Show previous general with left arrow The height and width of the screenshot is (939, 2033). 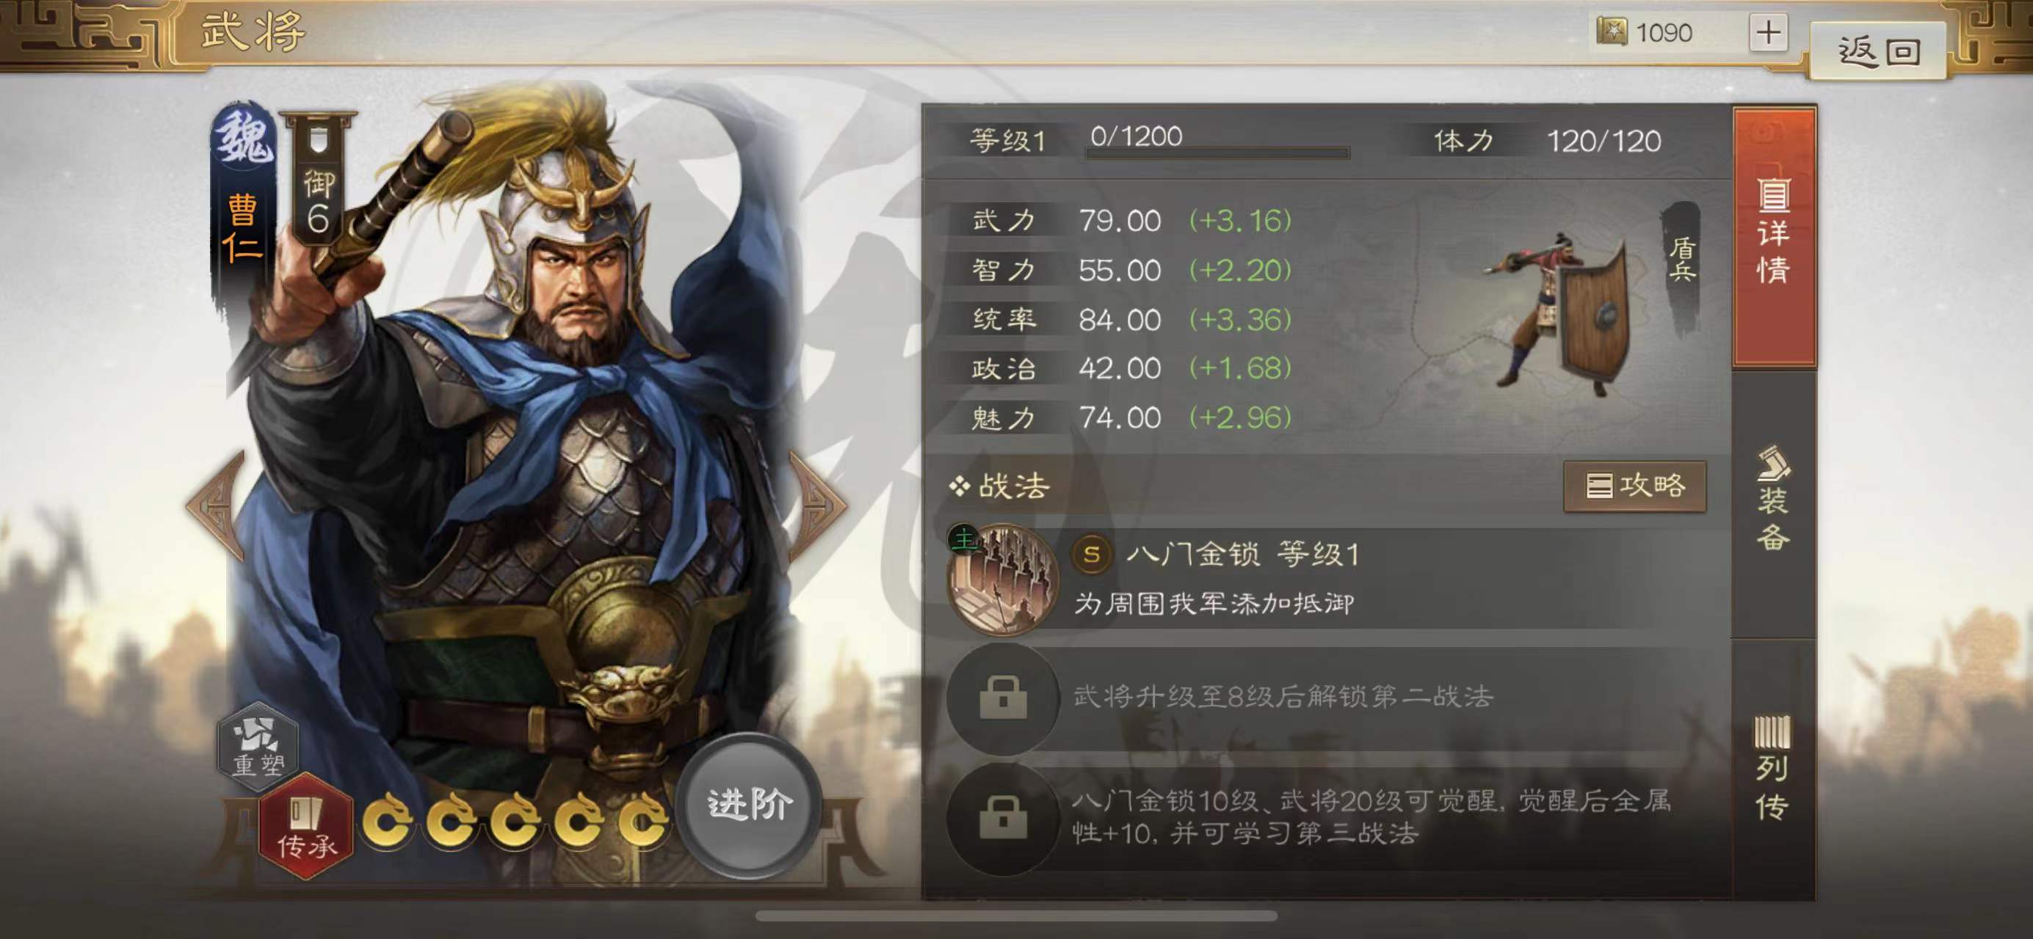click(214, 505)
